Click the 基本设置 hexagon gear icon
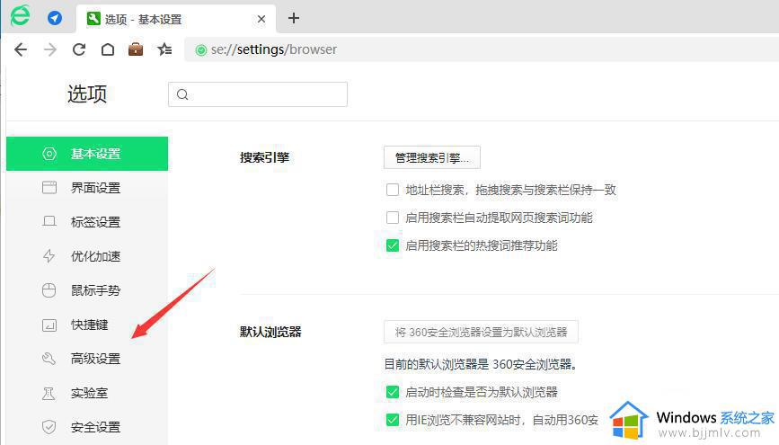The width and height of the screenshot is (779, 445). pos(49,154)
